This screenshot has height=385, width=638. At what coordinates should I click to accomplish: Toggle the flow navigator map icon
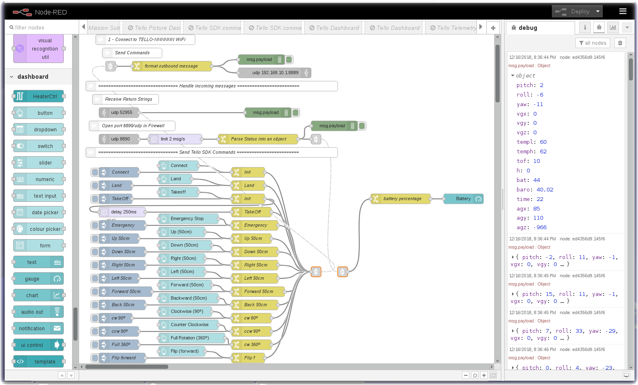click(493, 375)
